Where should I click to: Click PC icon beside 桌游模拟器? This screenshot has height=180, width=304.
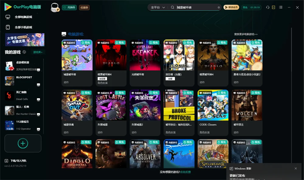pos(38,70)
